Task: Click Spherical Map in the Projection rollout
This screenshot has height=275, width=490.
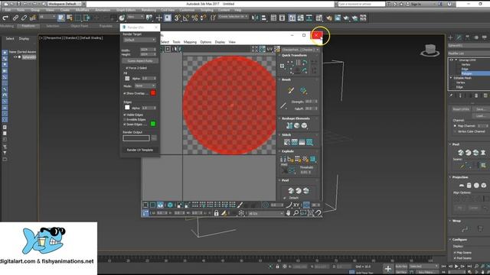Action: click(476, 185)
